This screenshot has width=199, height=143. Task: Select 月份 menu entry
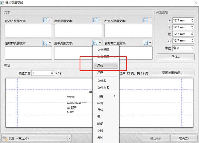click(106, 110)
